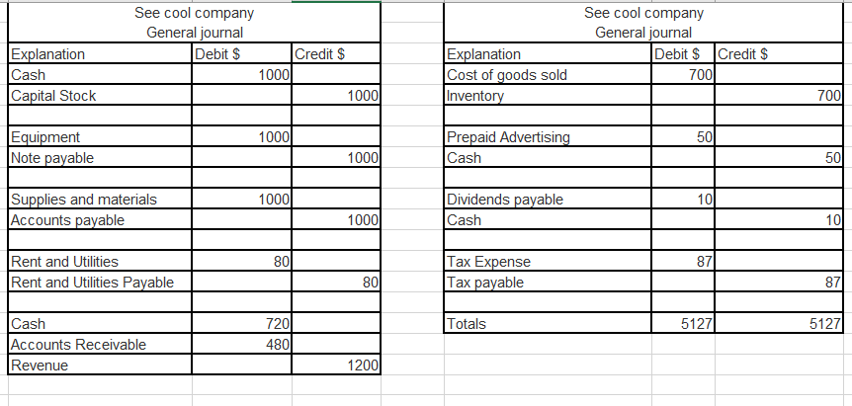Select the Capital Stock cell
This screenshot has height=406, width=852.
99,96
